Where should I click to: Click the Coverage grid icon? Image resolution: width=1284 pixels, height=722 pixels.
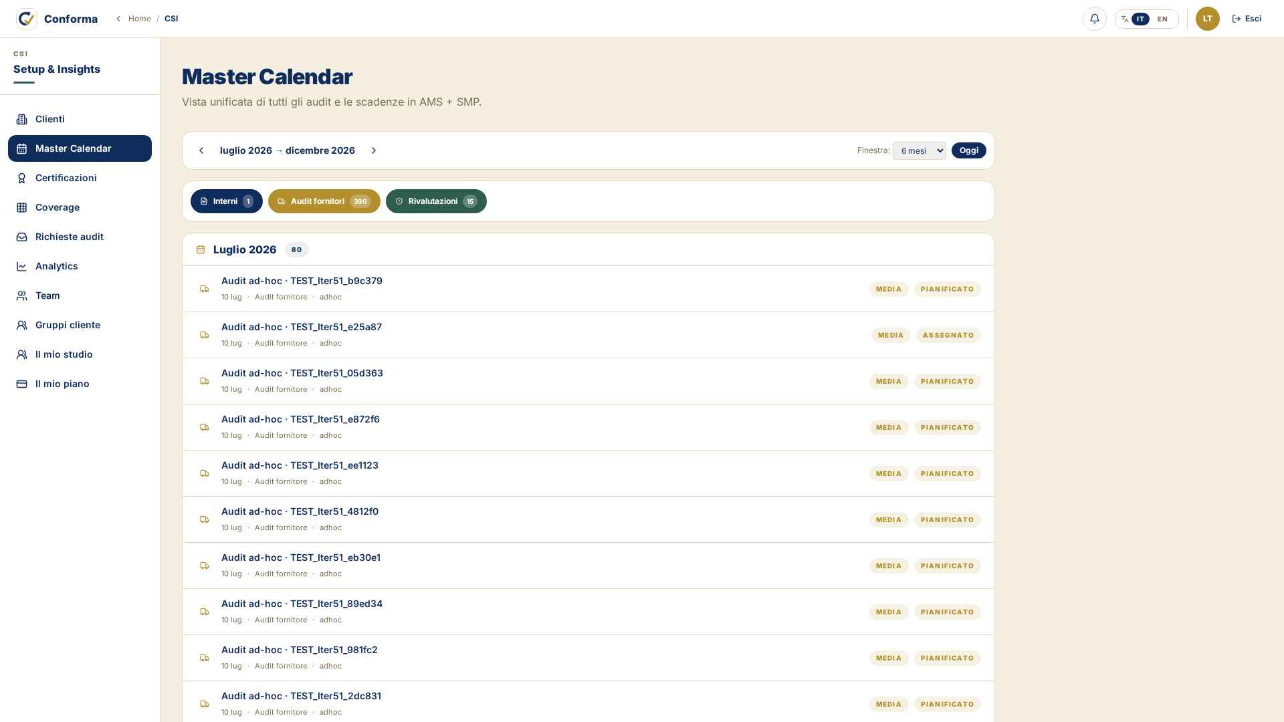21,207
